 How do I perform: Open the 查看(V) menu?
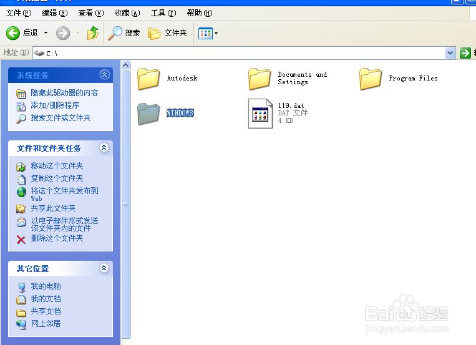pos(90,13)
